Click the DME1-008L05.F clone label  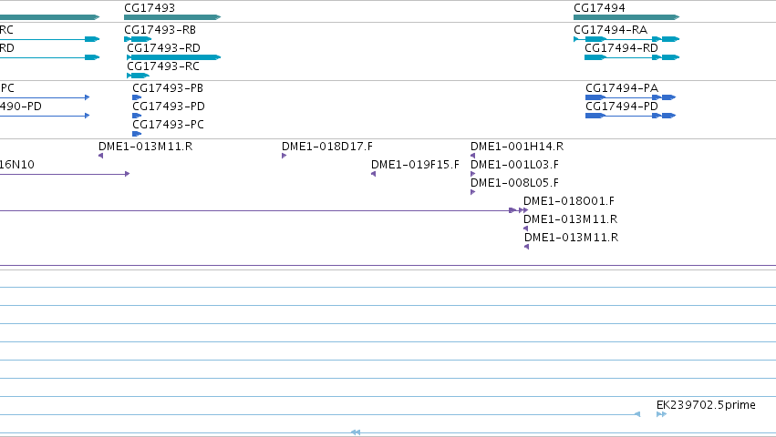tap(514, 183)
